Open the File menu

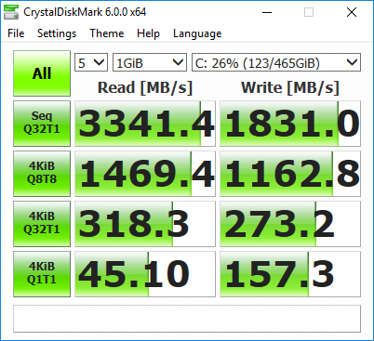(16, 33)
